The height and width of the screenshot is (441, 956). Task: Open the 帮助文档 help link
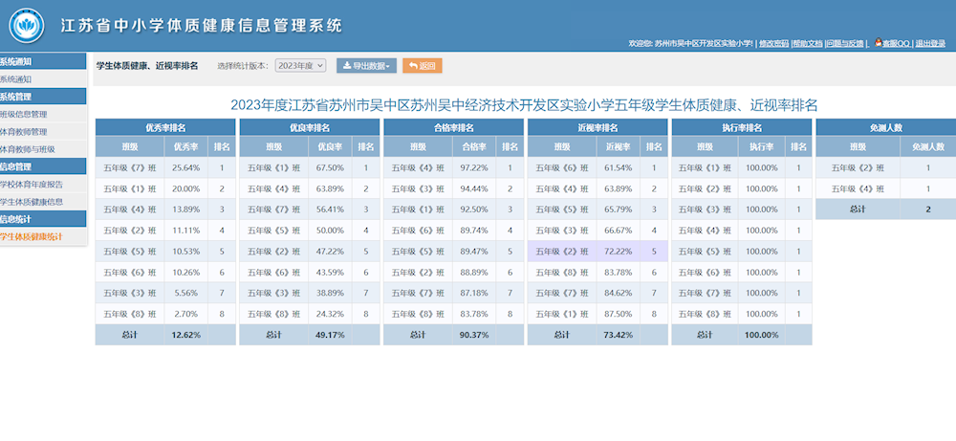[x=807, y=43]
